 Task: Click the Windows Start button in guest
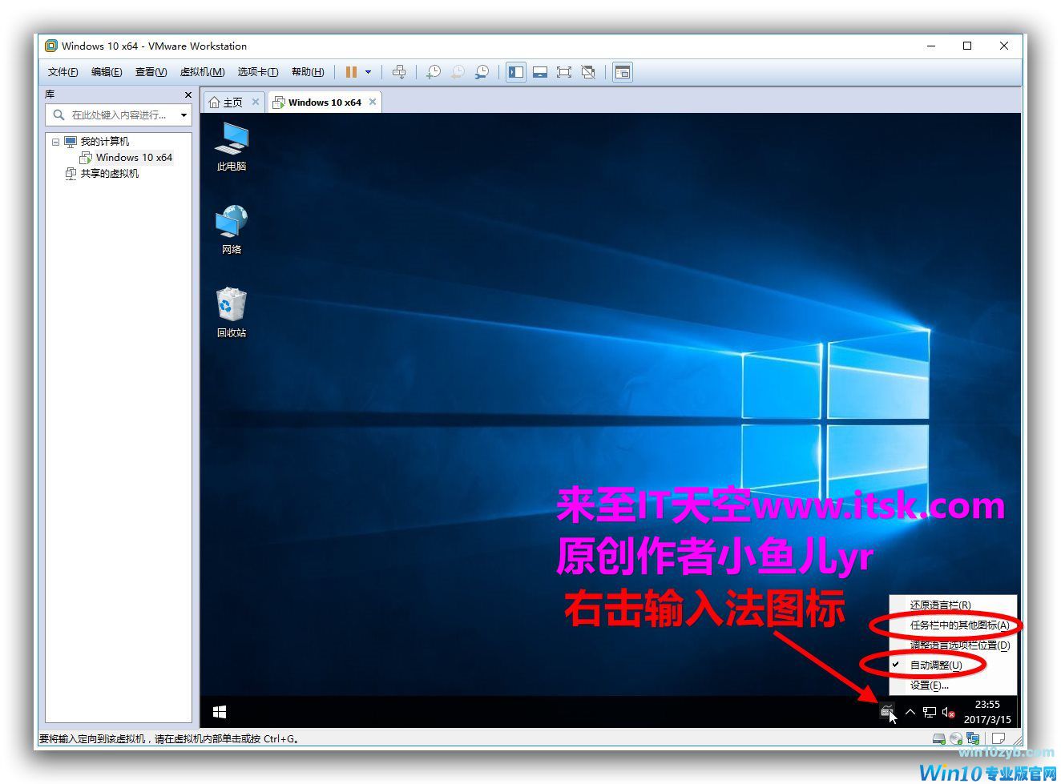[220, 712]
